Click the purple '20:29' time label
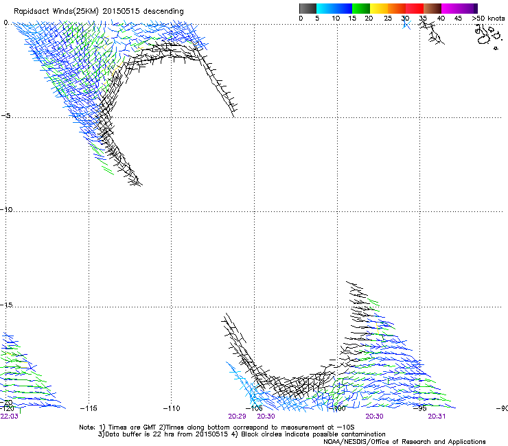Viewport: 508px width, 446px height. 237,416
